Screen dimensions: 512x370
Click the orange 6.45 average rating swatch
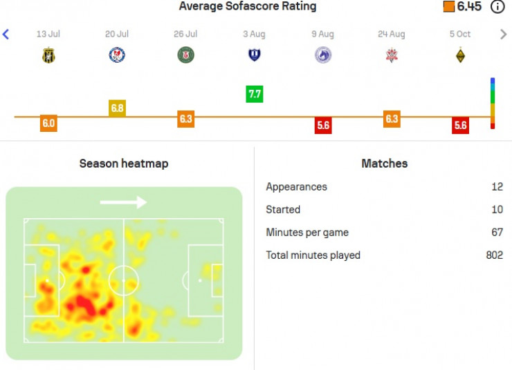(448, 7)
